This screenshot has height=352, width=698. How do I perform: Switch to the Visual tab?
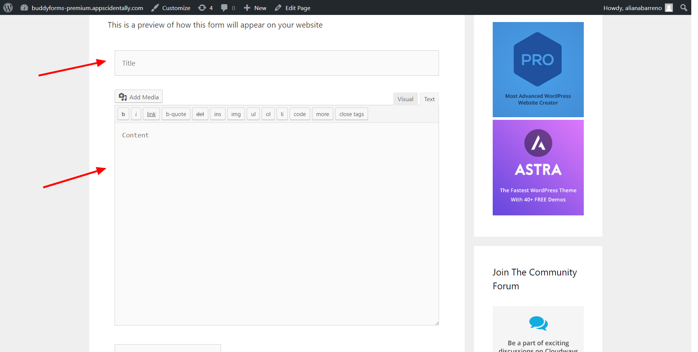pos(405,99)
